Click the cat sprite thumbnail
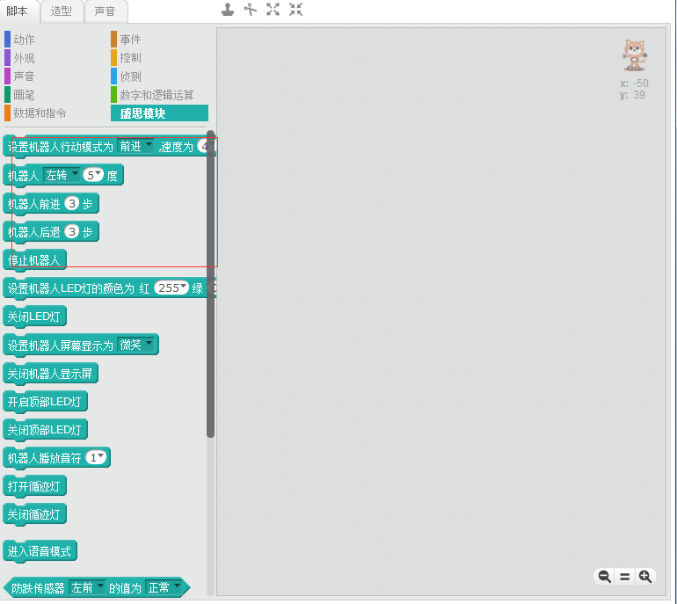The width and height of the screenshot is (677, 604). (x=633, y=55)
